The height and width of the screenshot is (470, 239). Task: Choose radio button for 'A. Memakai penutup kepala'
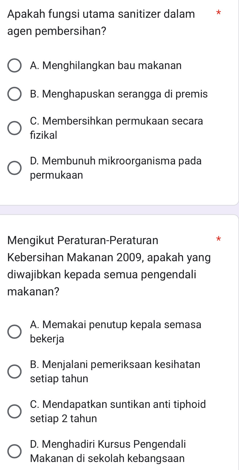[14, 331]
